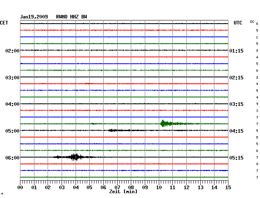This screenshot has height=198, width=260.
Task: Click the CET timezone label
Action: coord(4,23)
